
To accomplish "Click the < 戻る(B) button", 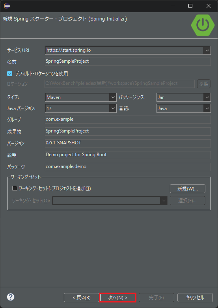I will [x=82, y=298].
